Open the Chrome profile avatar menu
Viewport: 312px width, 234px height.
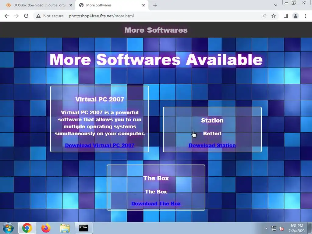pyautogui.click(x=296, y=16)
